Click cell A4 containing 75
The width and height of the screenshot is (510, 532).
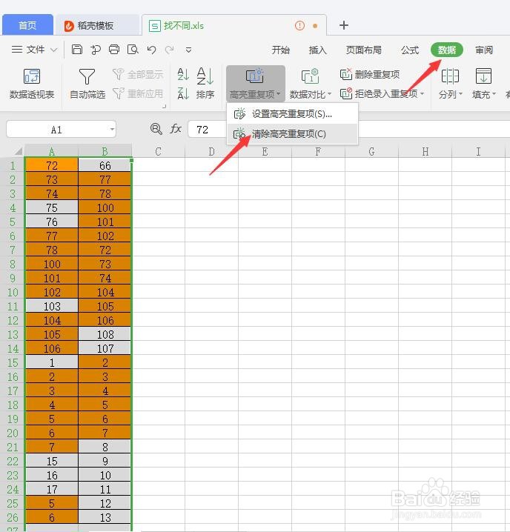click(x=52, y=207)
